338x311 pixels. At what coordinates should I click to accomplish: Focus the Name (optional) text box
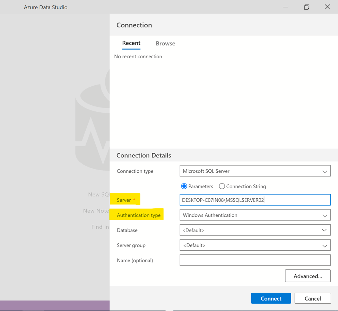tap(255, 260)
